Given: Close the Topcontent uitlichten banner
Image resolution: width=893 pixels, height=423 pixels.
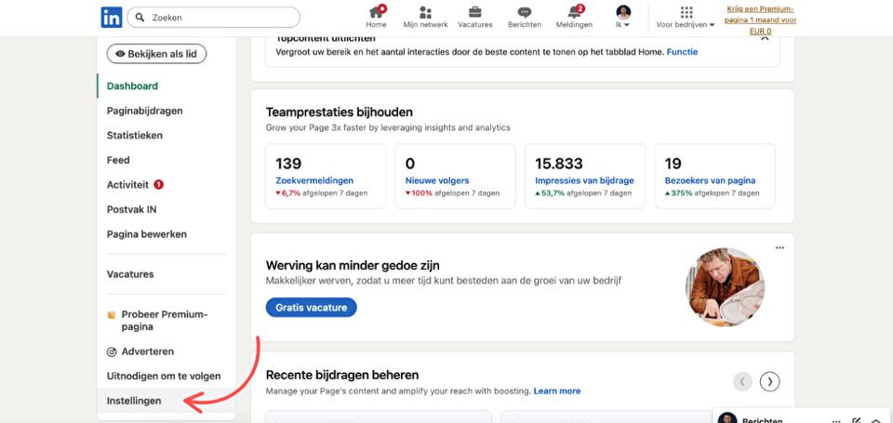Looking at the screenshot, I should pyautogui.click(x=765, y=39).
